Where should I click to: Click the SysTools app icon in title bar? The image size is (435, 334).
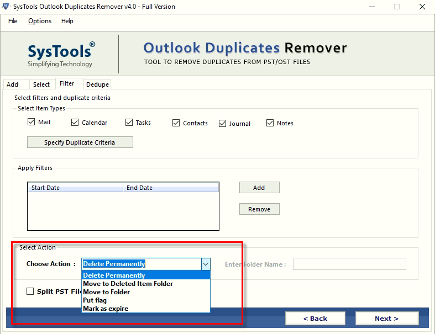click(6, 6)
